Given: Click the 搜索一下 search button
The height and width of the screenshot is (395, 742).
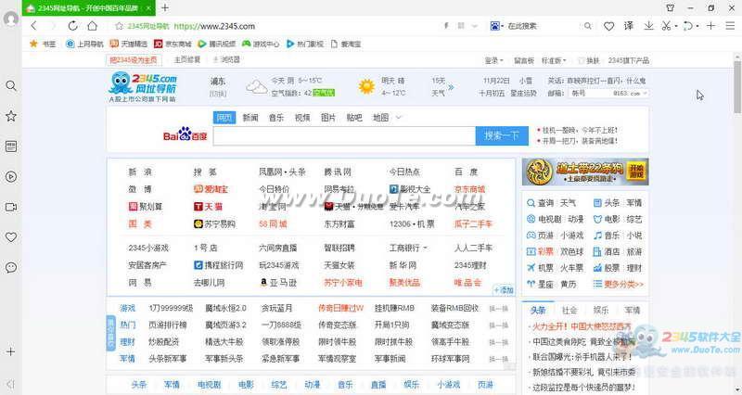Looking at the screenshot, I should (x=502, y=136).
